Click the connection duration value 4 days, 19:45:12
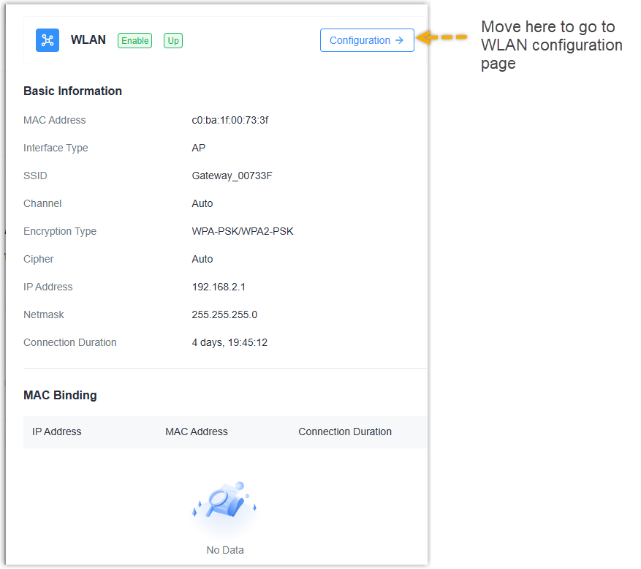This screenshot has height=569, width=641. (x=230, y=342)
